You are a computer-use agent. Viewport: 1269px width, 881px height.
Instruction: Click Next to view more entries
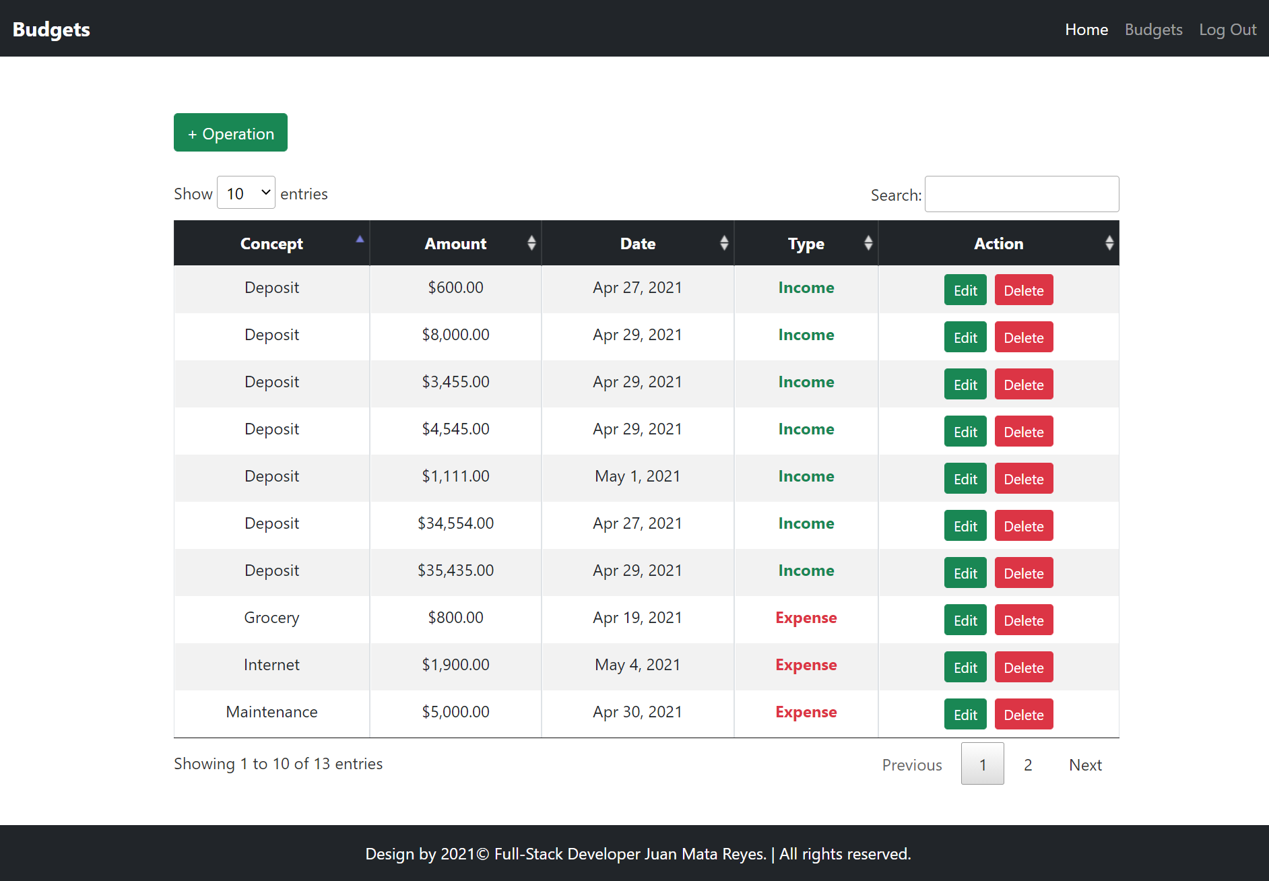pyautogui.click(x=1084, y=764)
